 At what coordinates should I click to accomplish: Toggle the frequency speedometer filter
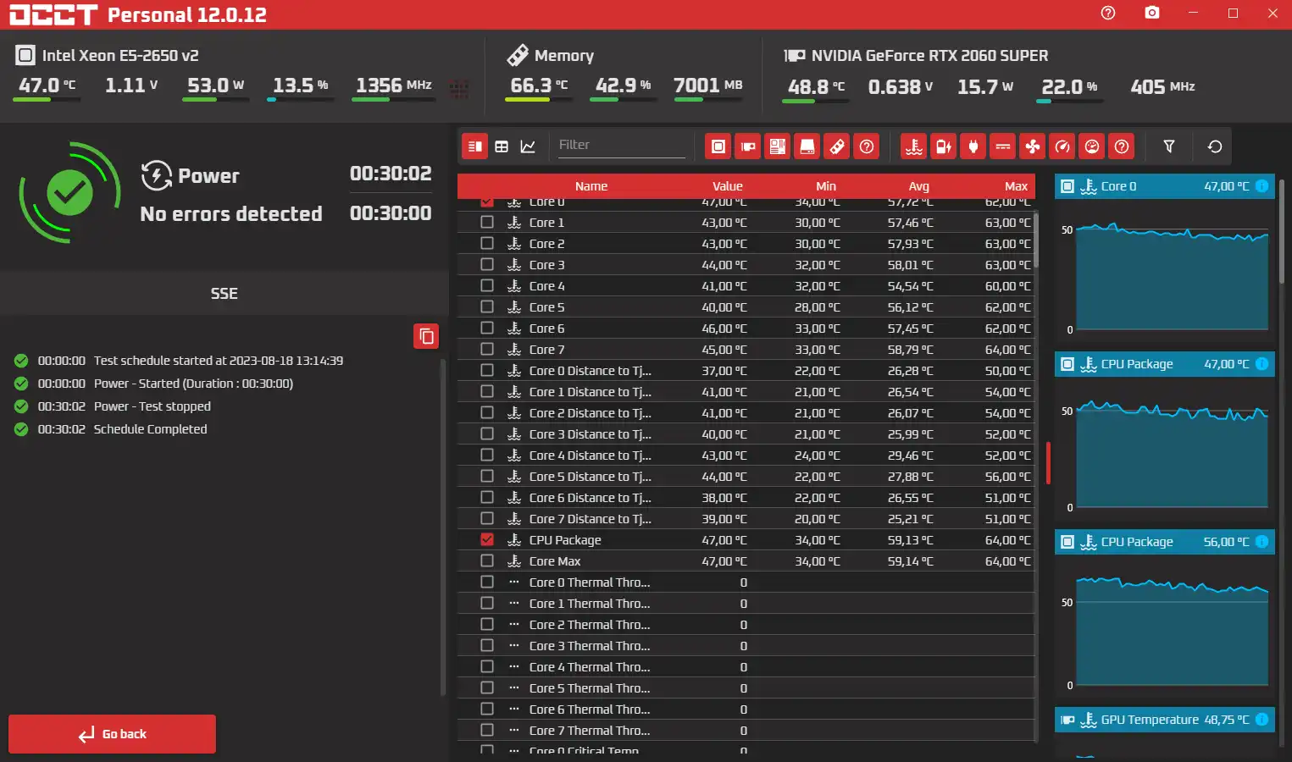tap(1062, 146)
